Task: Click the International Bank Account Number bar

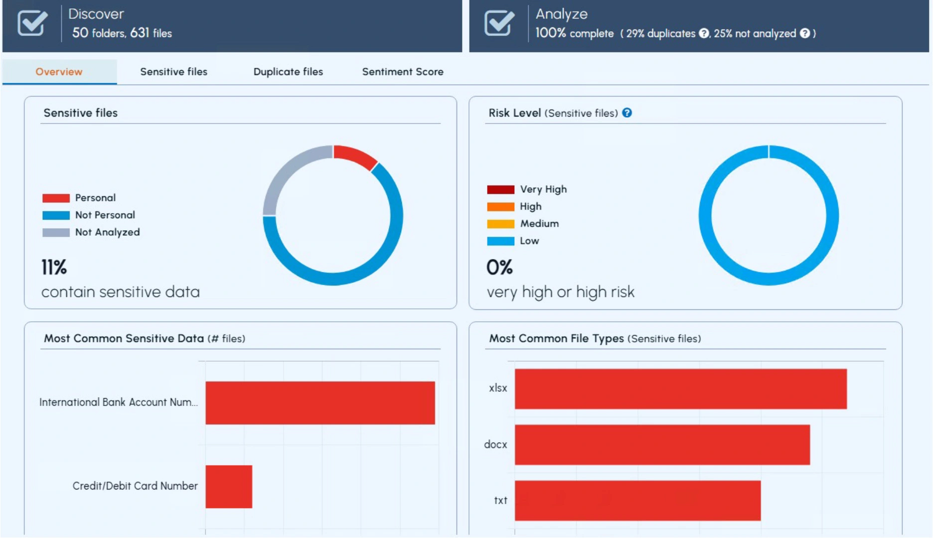Action: tap(320, 403)
